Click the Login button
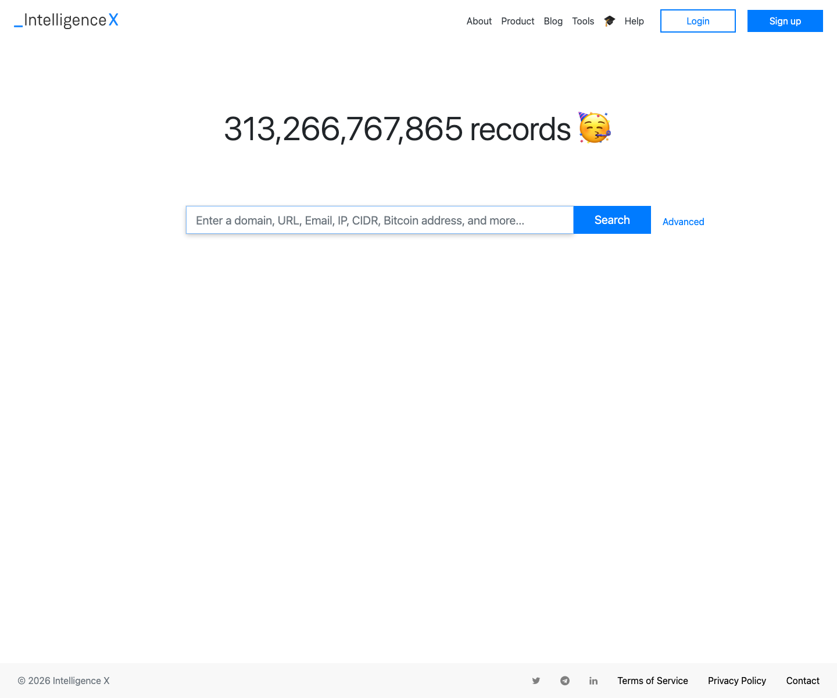Screen dimensions: 837x698 [x=698, y=21]
